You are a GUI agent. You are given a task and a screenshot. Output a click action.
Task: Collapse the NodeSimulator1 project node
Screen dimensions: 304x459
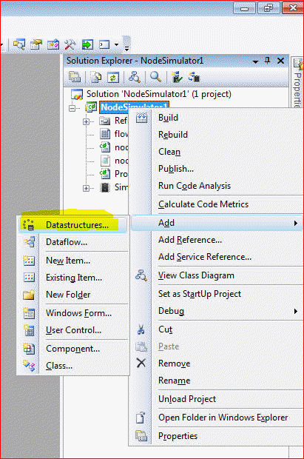coord(72,108)
